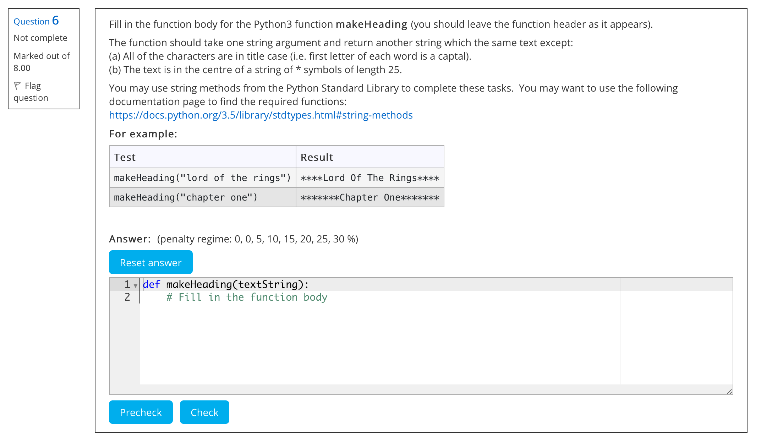
Task: Submit code with the Check button
Action: tap(204, 412)
